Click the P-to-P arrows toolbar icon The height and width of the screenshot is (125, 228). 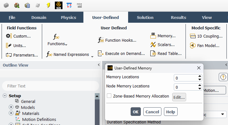coord(69,5)
